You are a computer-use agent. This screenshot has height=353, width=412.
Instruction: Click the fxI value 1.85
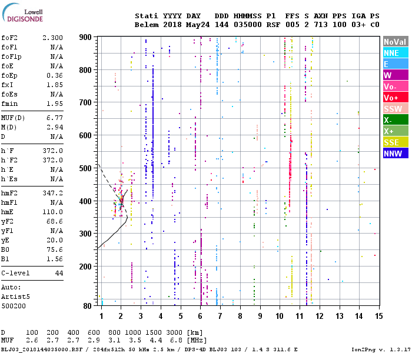tap(55, 85)
